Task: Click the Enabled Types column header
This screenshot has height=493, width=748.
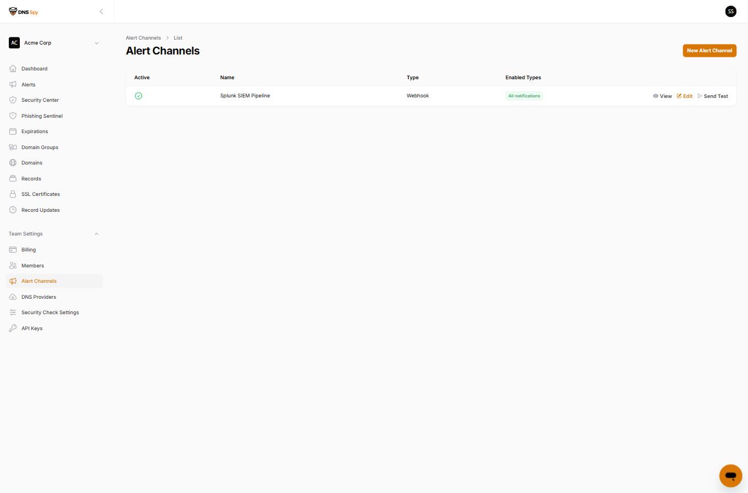Action: point(523,78)
